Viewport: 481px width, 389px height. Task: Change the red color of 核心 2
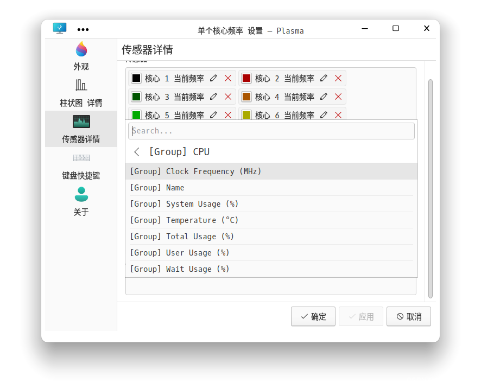coord(246,79)
